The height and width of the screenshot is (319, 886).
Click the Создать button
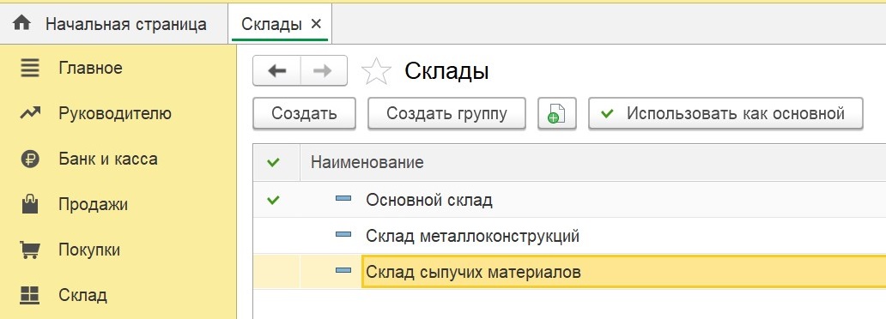304,113
